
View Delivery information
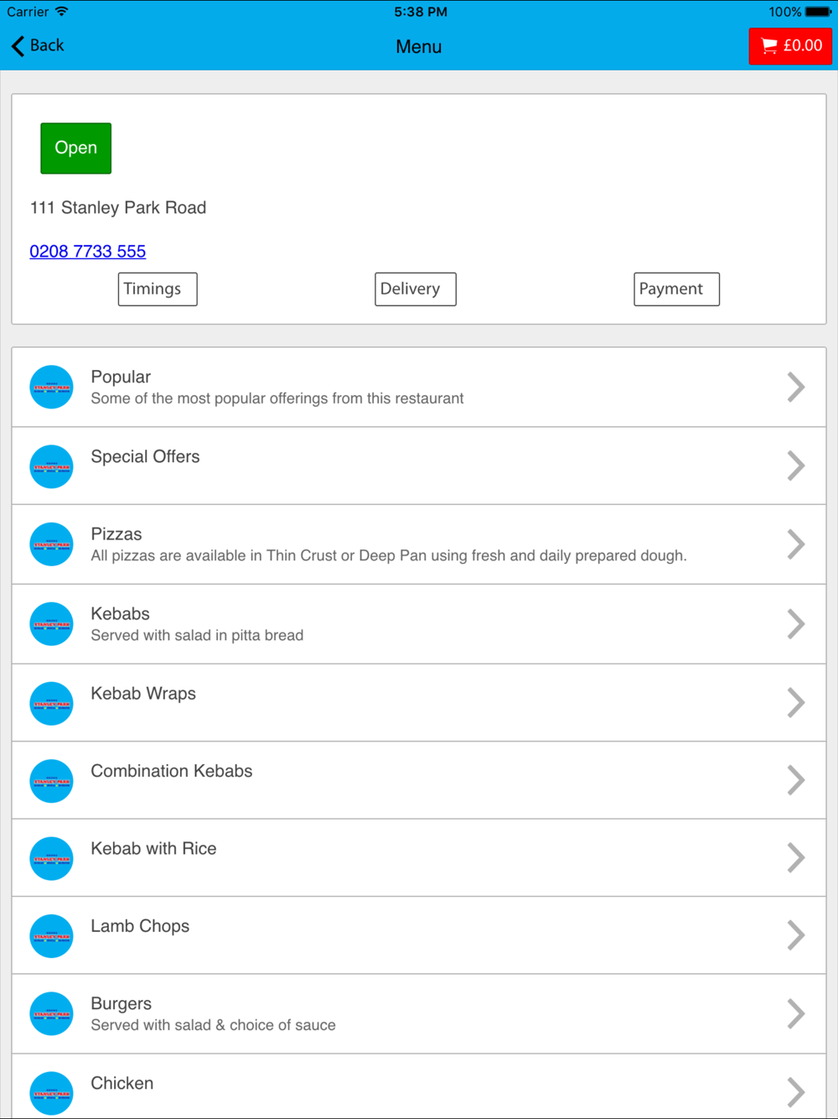point(416,289)
